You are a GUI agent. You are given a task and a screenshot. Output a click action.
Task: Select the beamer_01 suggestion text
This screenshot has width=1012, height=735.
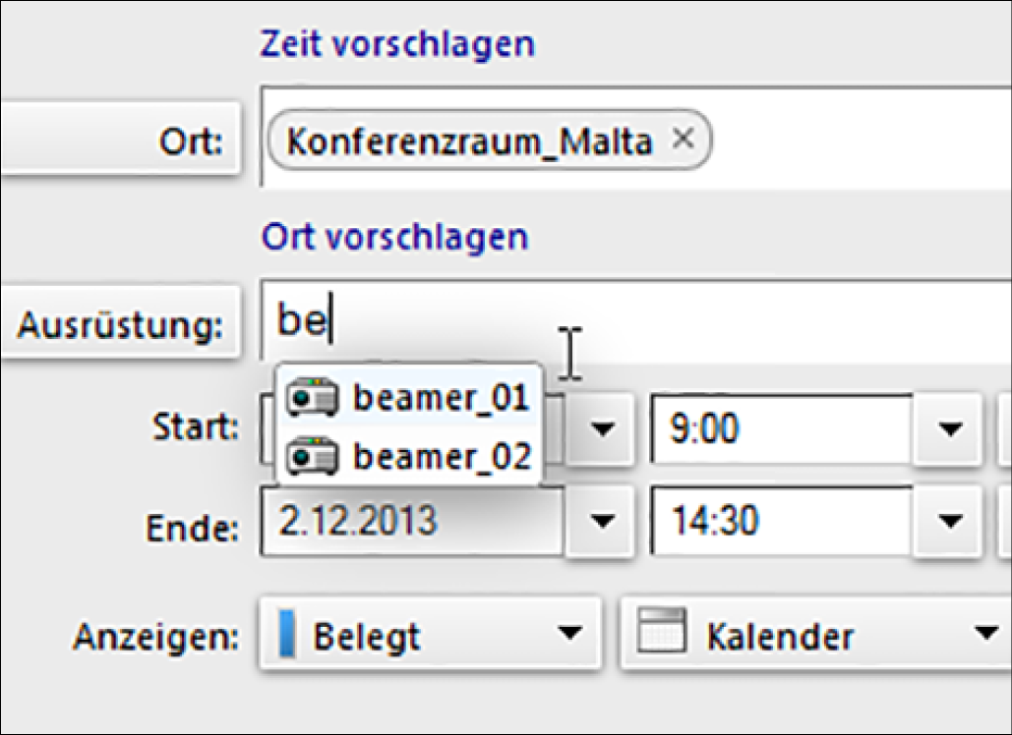point(442,398)
